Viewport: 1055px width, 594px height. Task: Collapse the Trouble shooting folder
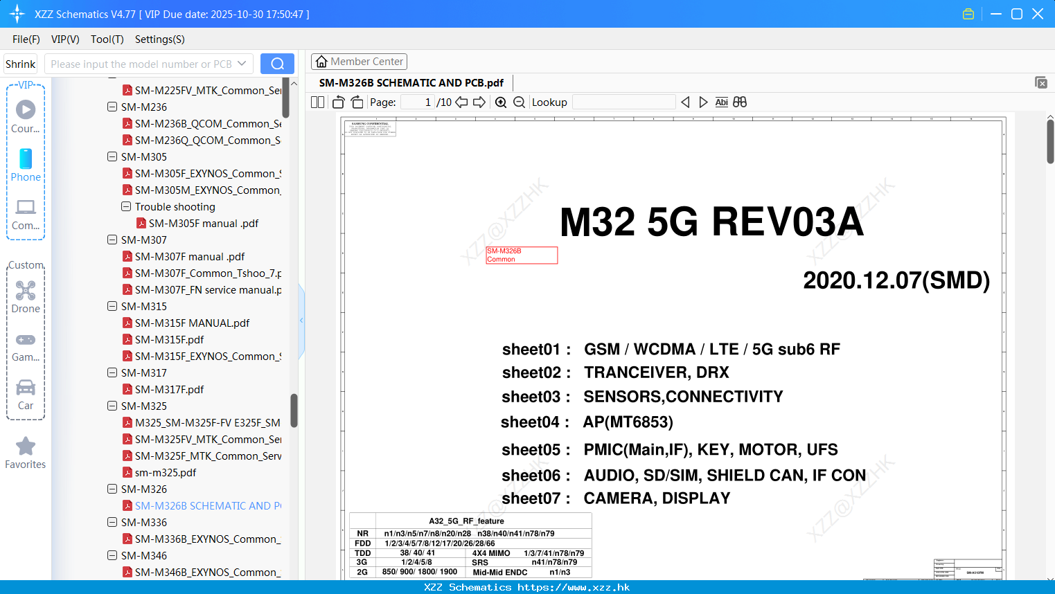pyautogui.click(x=126, y=207)
